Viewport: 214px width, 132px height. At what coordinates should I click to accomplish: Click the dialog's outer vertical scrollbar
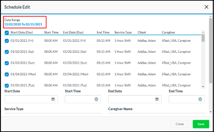point(210,49)
